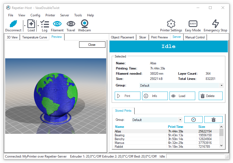Image resolution: width=233 pixels, height=163 pixels.
Task: Sort list by Print Time column
Action: (x=176, y=127)
